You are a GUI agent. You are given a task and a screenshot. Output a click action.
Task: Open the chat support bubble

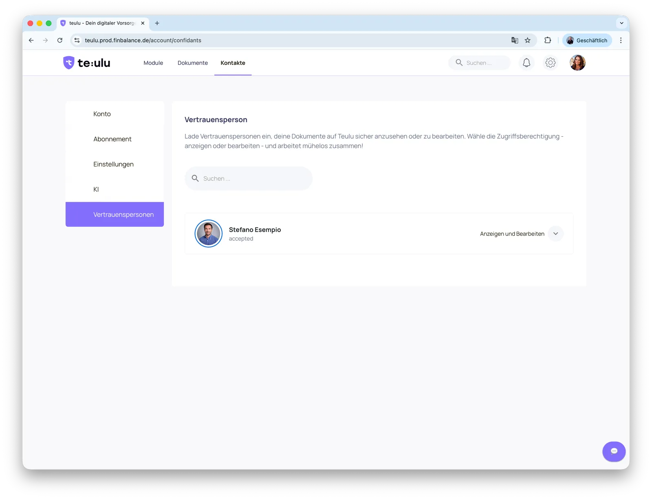tap(614, 451)
